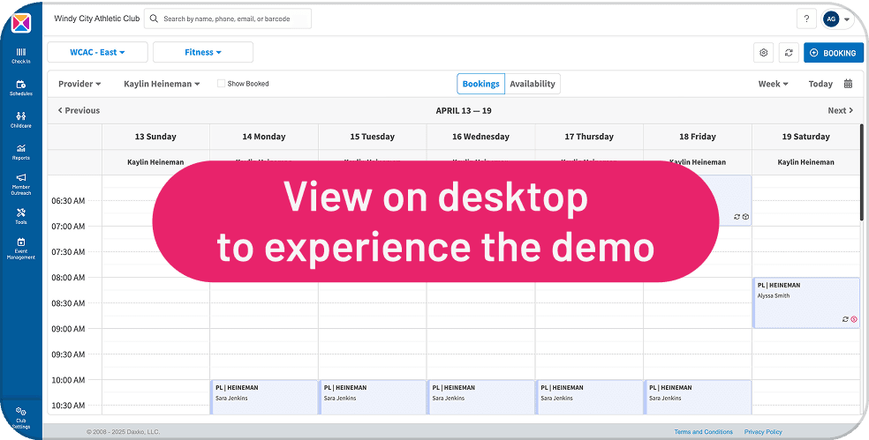Open Friday Sara Jenkins booking

coord(698,397)
